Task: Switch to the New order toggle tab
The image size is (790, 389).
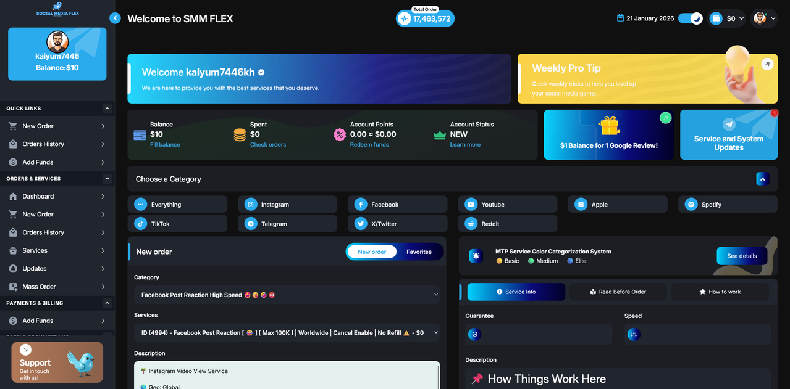Action: click(x=372, y=252)
